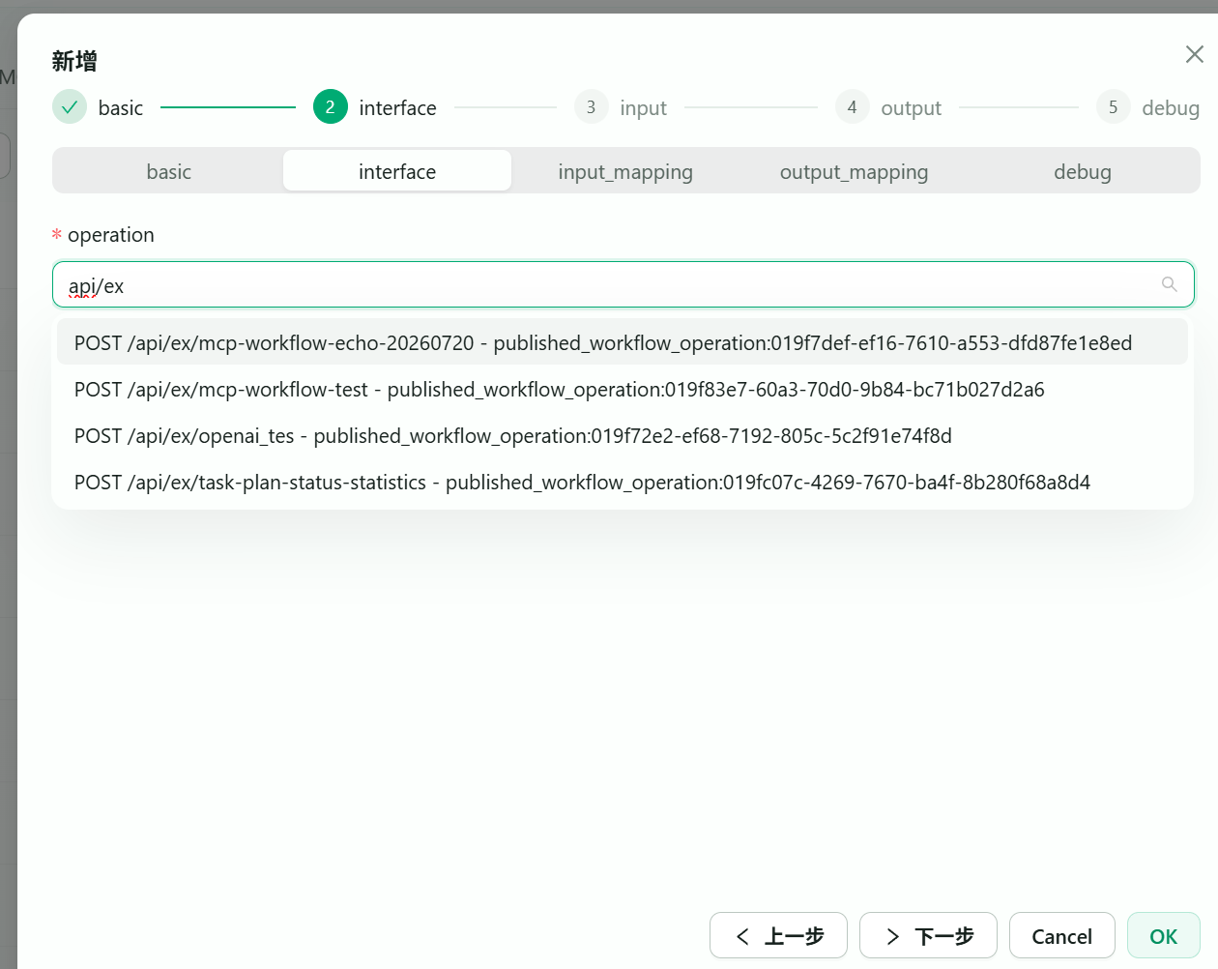Open the output_mapping tab
1218x969 pixels.
point(855,171)
